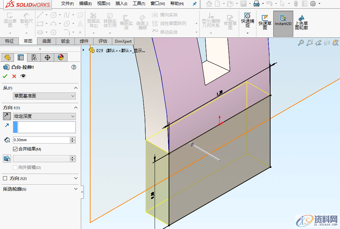Select the Convert Entities (转换实体引用) tool

(110, 21)
